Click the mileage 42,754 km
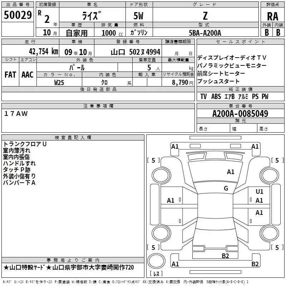This screenshot has height=286, width=286. point(44,51)
